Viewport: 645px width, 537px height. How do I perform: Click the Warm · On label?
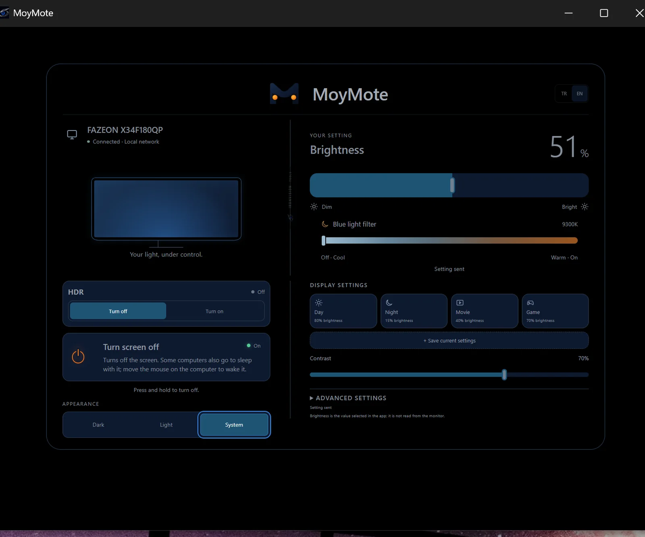(564, 257)
